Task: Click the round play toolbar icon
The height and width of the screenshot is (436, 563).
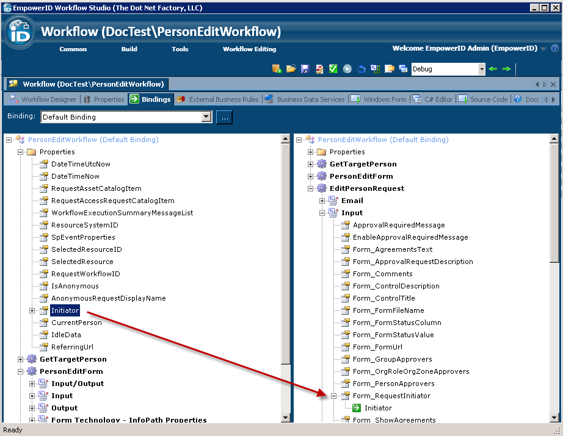Action: click(347, 69)
